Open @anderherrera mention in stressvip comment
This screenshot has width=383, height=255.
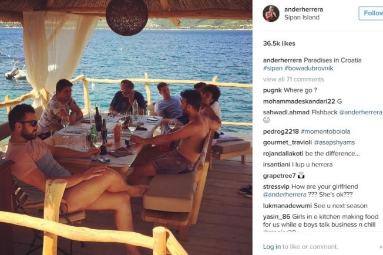click(284, 195)
